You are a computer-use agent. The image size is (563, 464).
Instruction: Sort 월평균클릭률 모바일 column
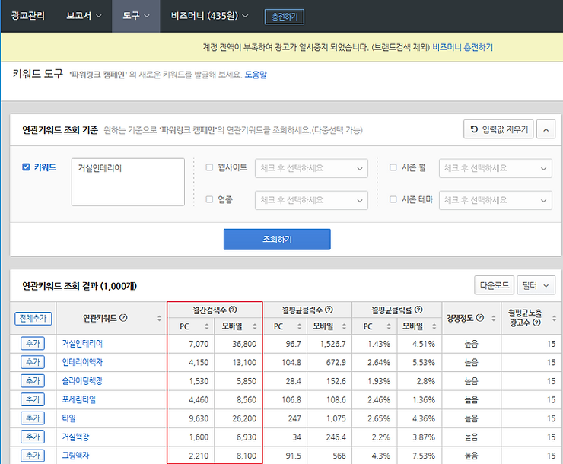click(x=434, y=326)
